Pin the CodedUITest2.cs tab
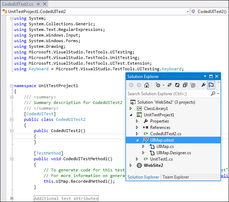 pos(38,4)
